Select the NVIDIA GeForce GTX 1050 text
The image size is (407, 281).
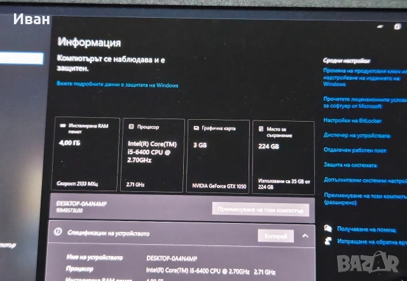tap(219, 186)
